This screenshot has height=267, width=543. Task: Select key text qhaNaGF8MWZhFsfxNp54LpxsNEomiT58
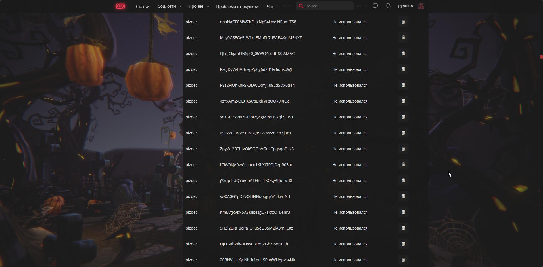tap(258, 22)
